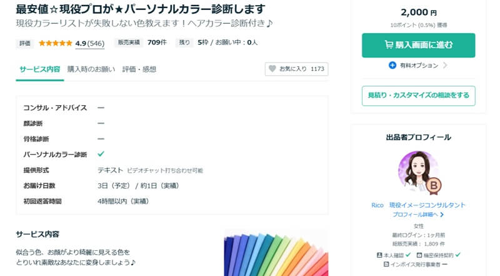Image resolution: width=500 pixels, height=276 pixels.
Task: Click the blue plus icon by 有料オプション
Action: pyautogui.click(x=392, y=65)
